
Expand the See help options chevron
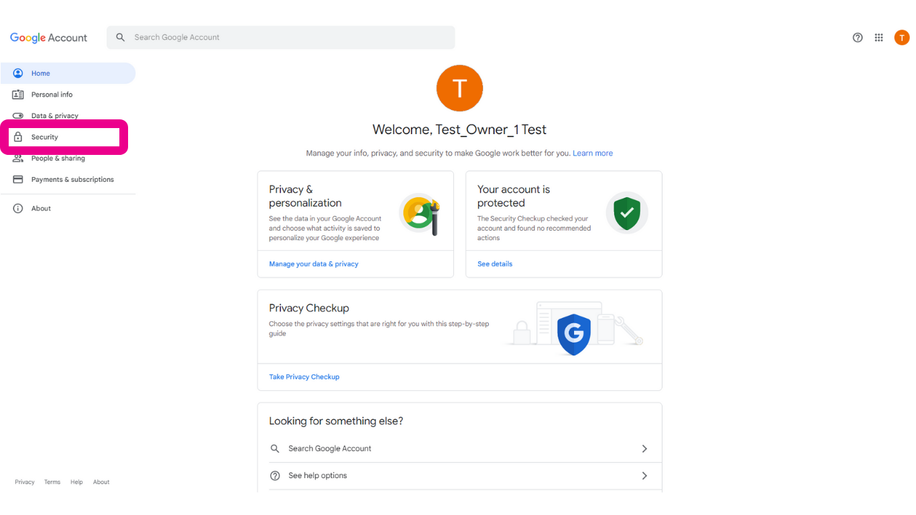[644, 475]
